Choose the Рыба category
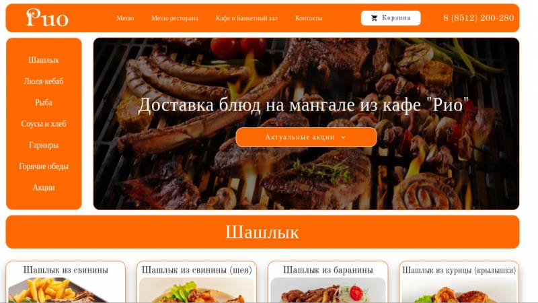This screenshot has width=538, height=303. click(x=44, y=103)
